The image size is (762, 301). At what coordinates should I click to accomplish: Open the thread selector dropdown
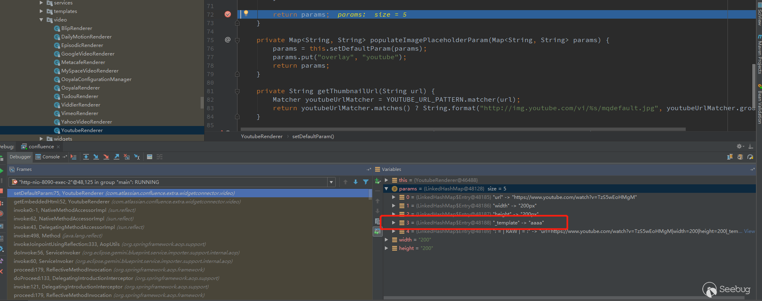331,182
